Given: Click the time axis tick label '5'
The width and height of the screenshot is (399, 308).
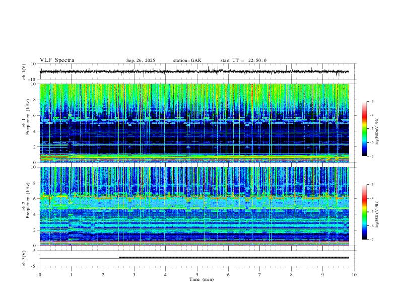Looking at the screenshot, I should click(197, 275).
